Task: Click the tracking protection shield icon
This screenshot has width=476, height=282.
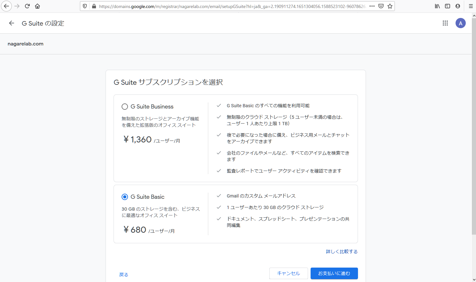Action: [85, 6]
